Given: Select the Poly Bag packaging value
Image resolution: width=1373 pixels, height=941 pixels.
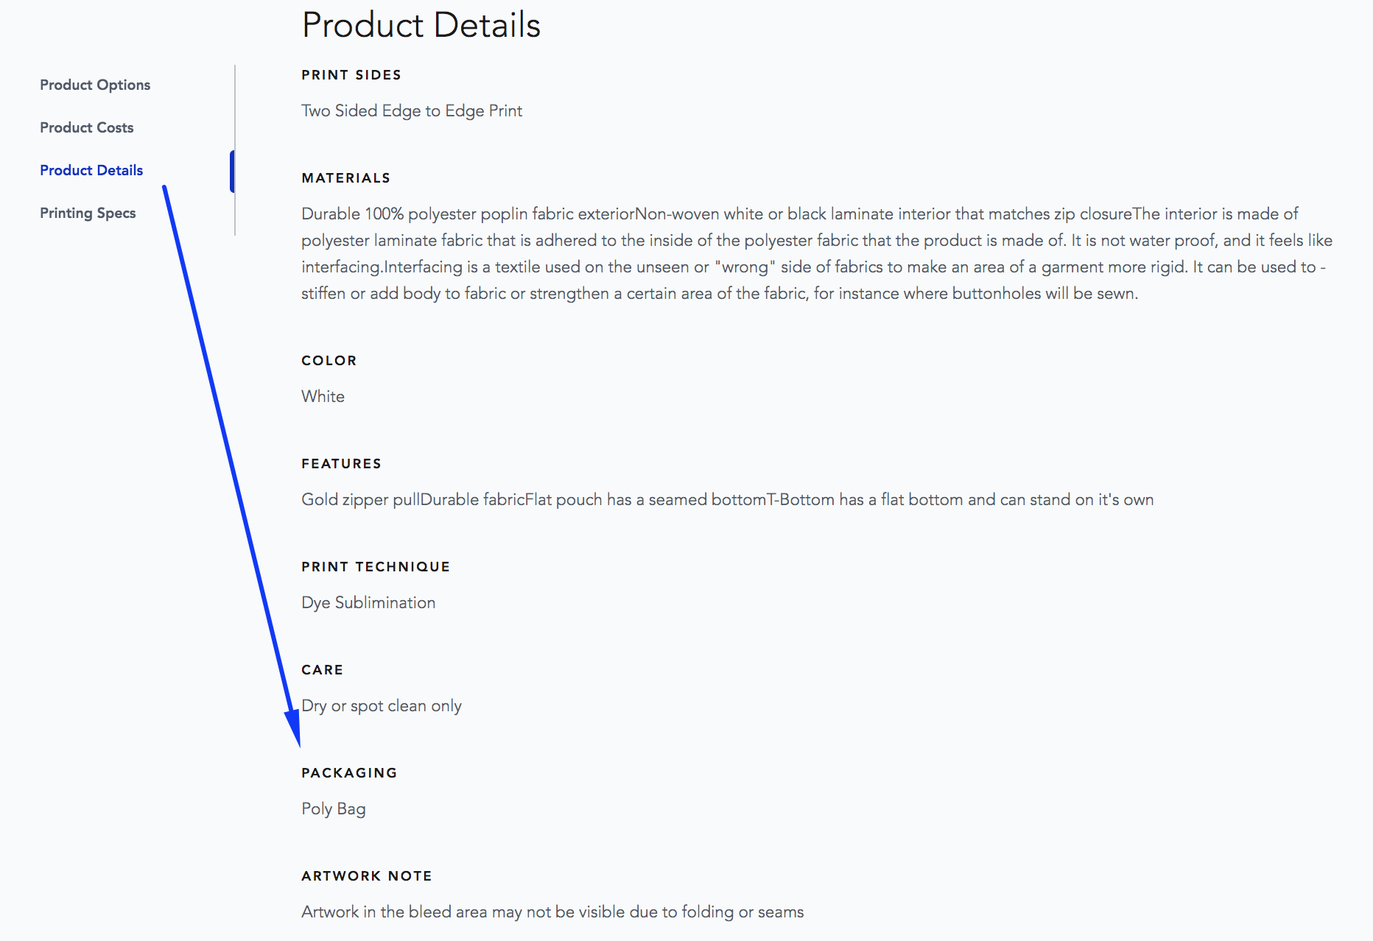Looking at the screenshot, I should pyautogui.click(x=332, y=808).
